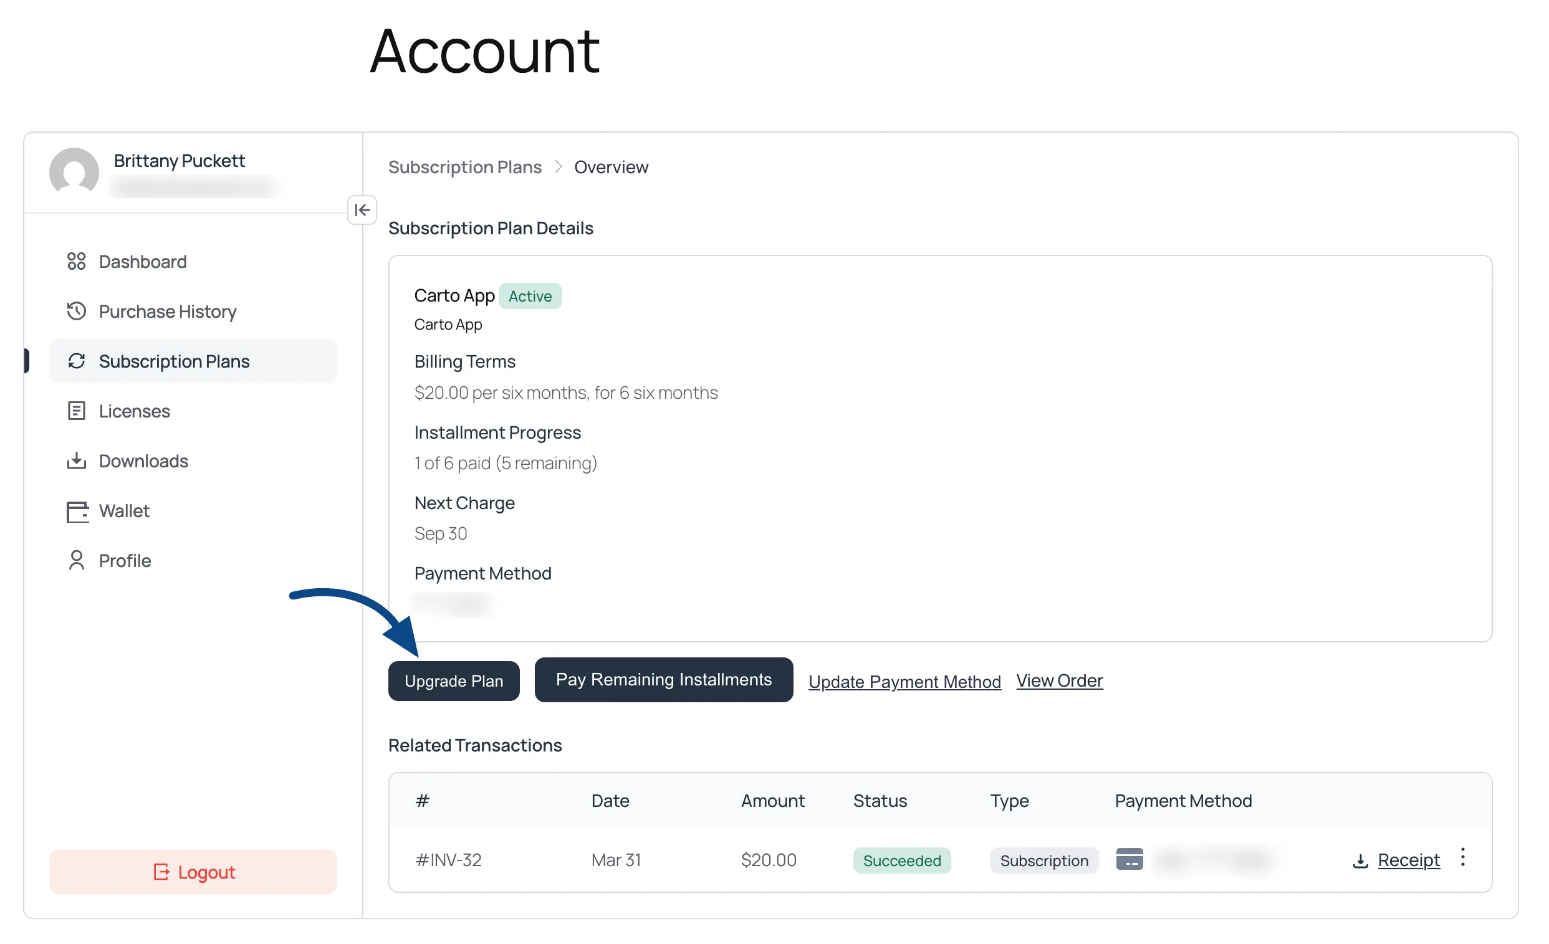
Task: Click the Purchase History clock icon
Action: click(x=76, y=311)
